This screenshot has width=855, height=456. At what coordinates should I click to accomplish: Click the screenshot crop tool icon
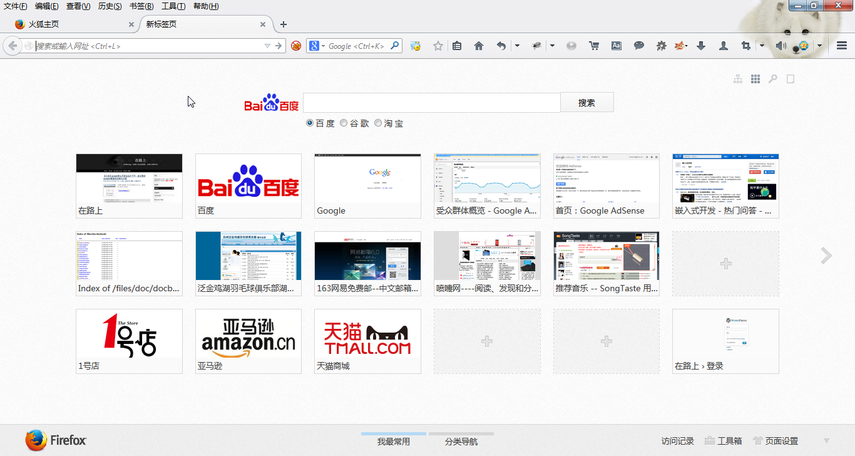point(745,46)
